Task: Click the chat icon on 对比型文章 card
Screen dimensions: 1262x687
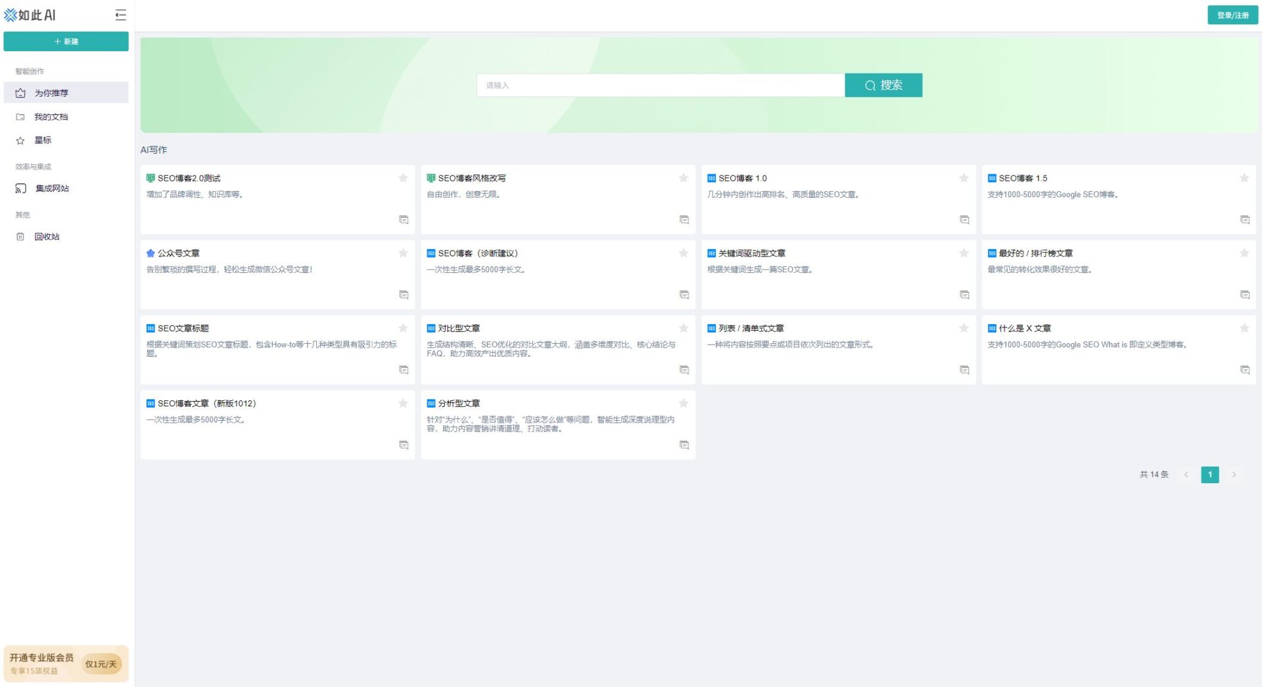Action: coord(684,370)
